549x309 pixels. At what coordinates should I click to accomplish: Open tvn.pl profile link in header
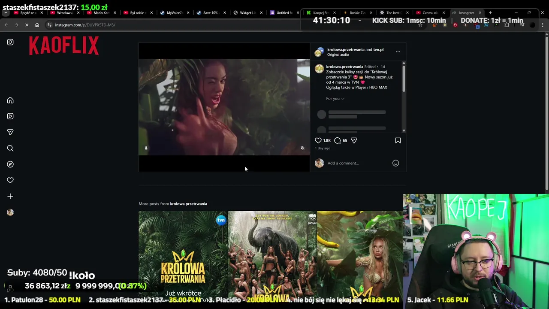pyautogui.click(x=378, y=49)
